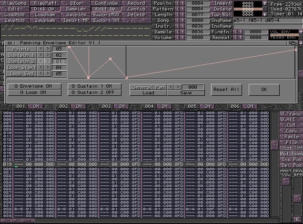Click the PlayPatt button
The image size is (303, 224).
pos(45,3)
